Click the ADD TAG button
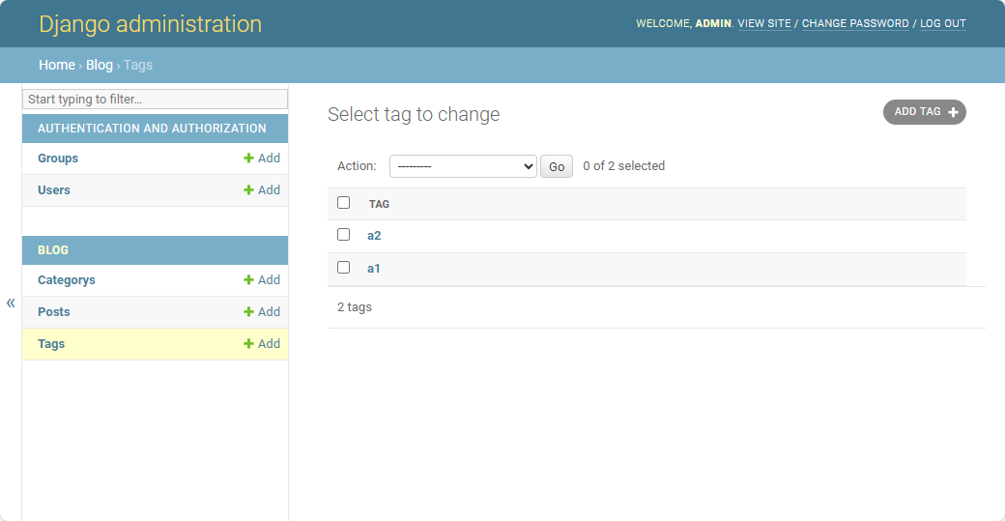The height and width of the screenshot is (521, 1005). [x=924, y=112]
